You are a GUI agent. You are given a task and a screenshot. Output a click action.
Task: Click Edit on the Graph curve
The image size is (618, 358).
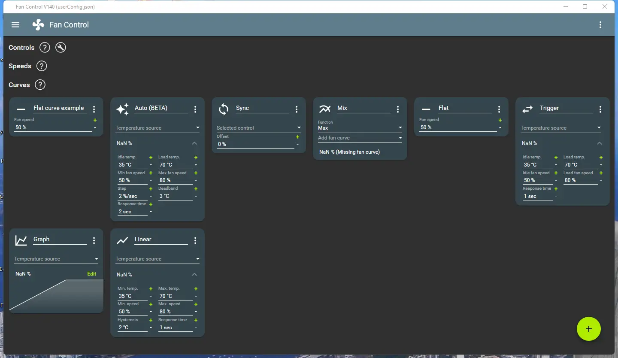[x=92, y=274]
